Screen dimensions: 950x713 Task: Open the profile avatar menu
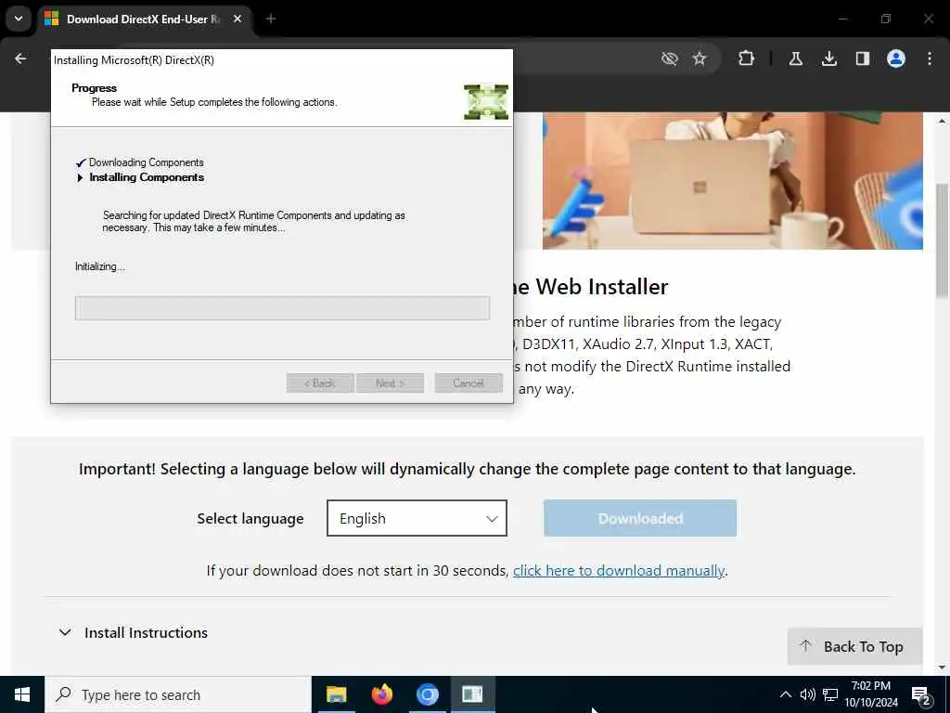click(895, 58)
